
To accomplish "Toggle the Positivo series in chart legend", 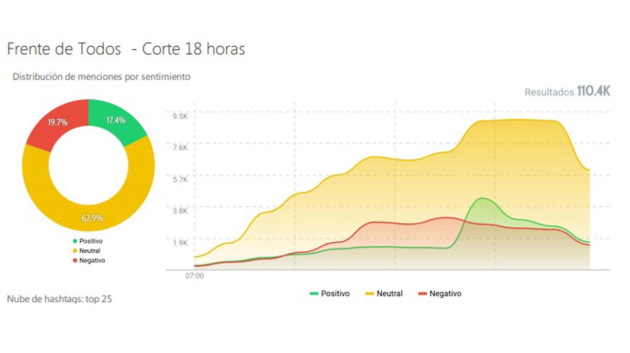I will pos(330,294).
